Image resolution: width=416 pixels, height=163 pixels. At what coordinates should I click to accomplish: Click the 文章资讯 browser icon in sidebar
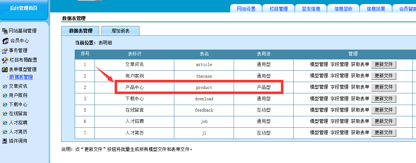pos(5,86)
